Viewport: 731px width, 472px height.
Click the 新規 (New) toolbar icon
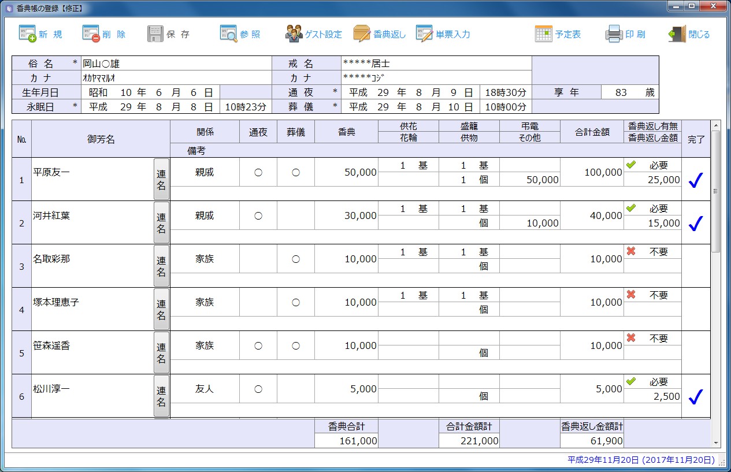28,34
